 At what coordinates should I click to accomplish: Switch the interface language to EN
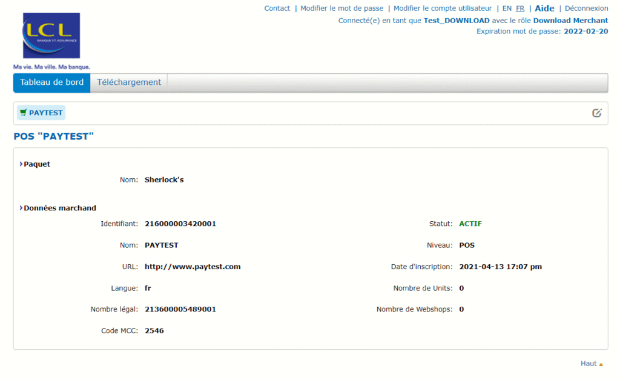tap(507, 8)
